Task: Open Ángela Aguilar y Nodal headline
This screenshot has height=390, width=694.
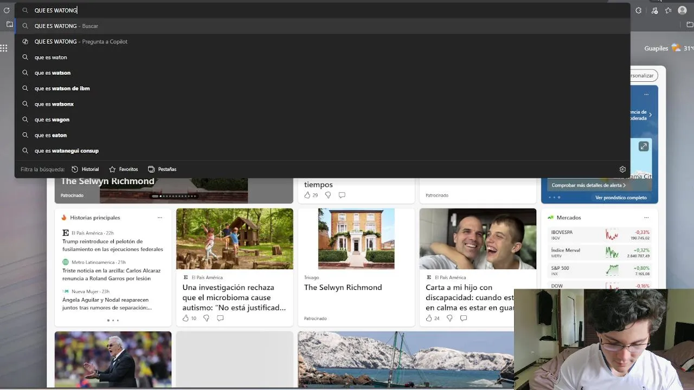Action: click(x=107, y=304)
